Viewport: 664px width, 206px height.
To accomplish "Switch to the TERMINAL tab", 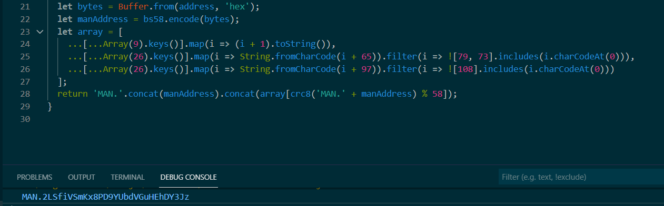I will [127, 177].
